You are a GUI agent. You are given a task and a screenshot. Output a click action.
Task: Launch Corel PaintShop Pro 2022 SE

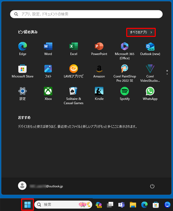(x=125, y=73)
